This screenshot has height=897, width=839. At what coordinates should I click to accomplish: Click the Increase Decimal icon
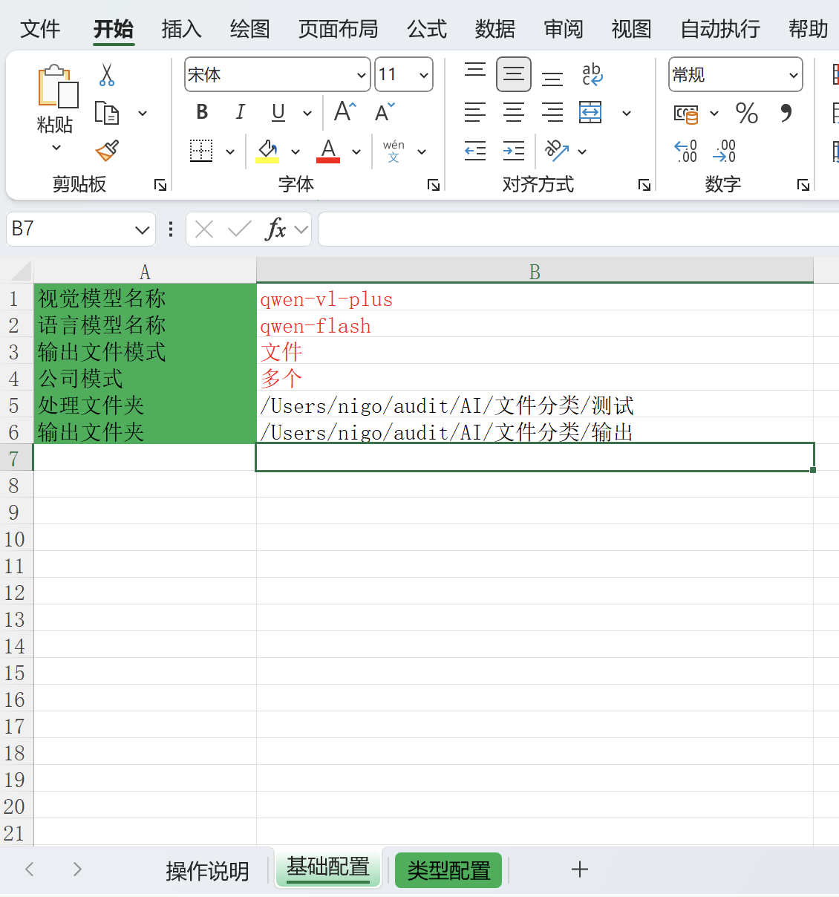click(685, 151)
